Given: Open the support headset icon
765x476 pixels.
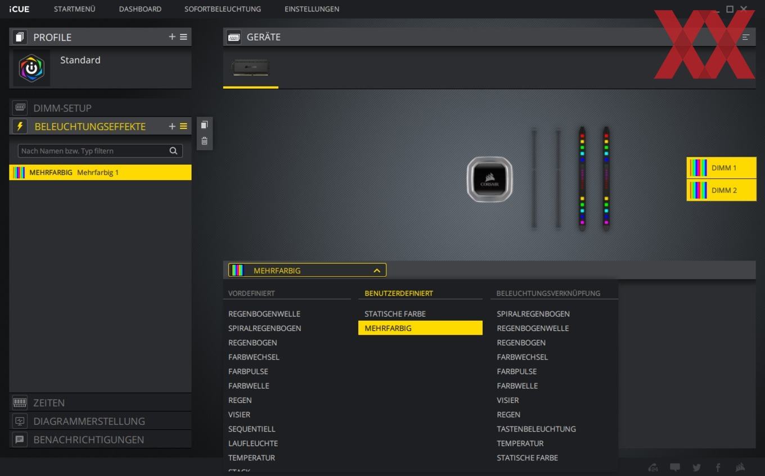Looking at the screenshot, I should 653,468.
